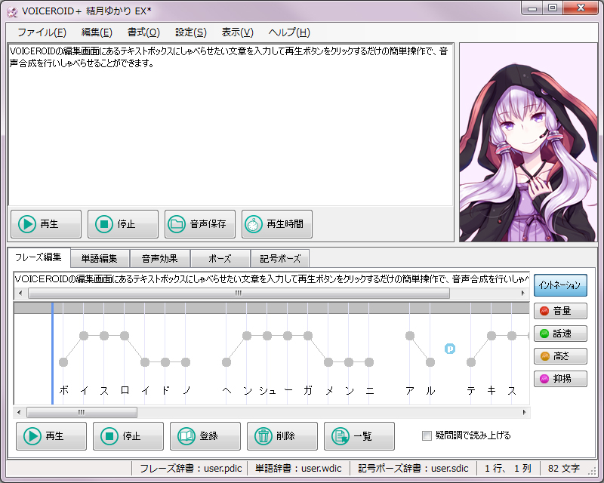Image resolution: width=604 pixels, height=483 pixels.
Task: Enable 疑問調で読み上げる checkbox
Action: pyautogui.click(x=427, y=435)
